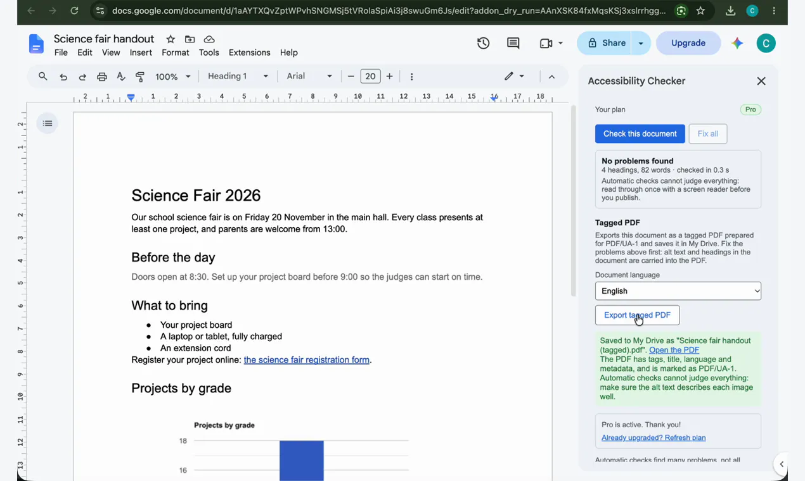Click the Fix all button
Screen dimensions: 805x481
708,134
